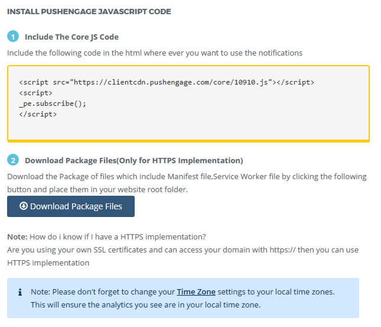This screenshot has height=327, width=381.
Task: Click the Manifest file description paragraph
Action: pyautogui.click(x=187, y=183)
